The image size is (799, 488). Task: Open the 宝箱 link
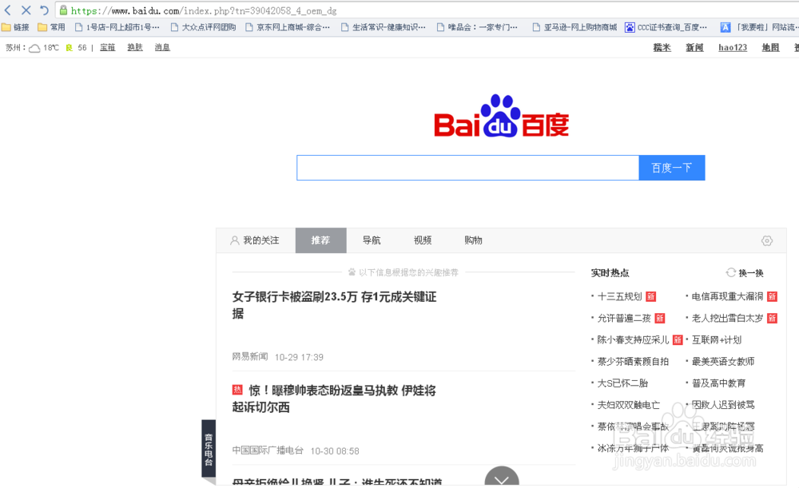(108, 47)
